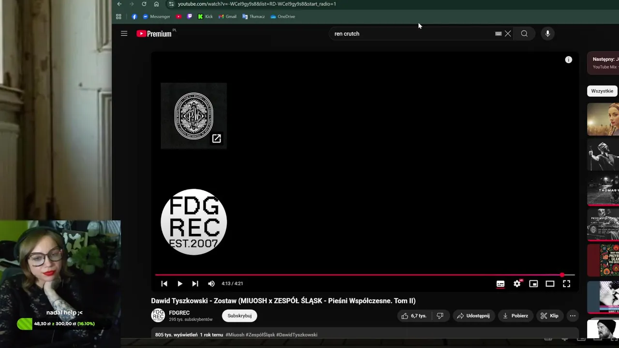The height and width of the screenshot is (348, 619).
Task: Play the paused video
Action: 180,284
